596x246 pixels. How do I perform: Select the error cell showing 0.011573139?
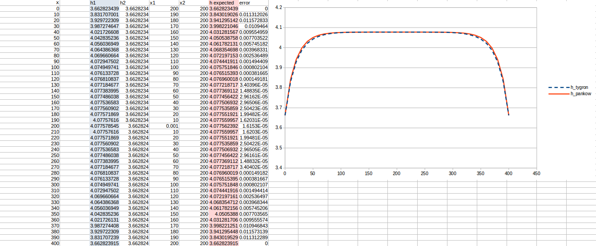point(253,232)
